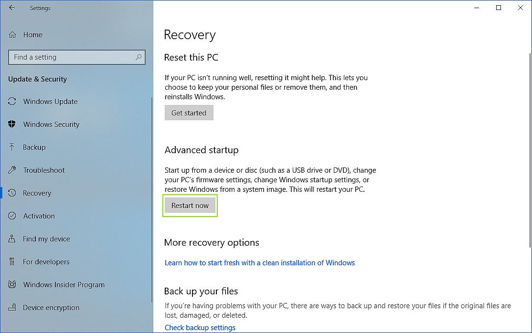Image resolution: width=532 pixels, height=333 pixels.
Task: Click the Advanced startup heading
Action: coord(202,150)
